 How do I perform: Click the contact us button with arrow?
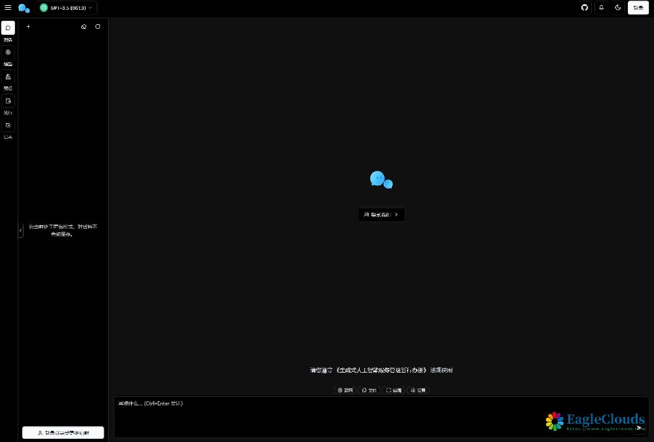click(x=381, y=214)
